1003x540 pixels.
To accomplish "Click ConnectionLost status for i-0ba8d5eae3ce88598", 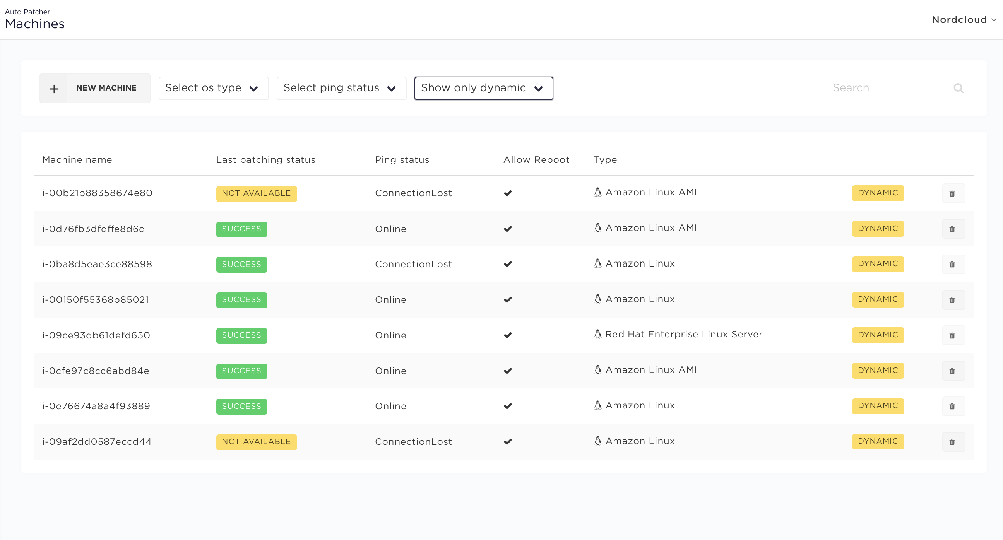I will coord(413,264).
